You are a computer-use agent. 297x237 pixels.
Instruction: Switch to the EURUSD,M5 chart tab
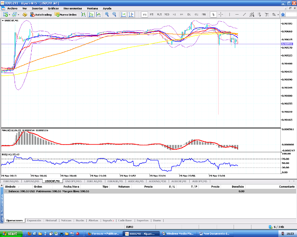point(11,181)
